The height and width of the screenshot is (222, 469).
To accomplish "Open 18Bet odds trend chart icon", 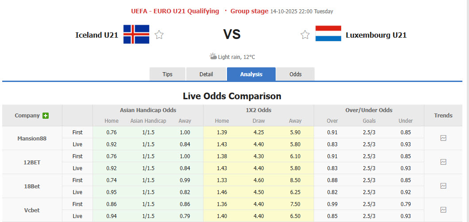I will pyautogui.click(x=443, y=186).
